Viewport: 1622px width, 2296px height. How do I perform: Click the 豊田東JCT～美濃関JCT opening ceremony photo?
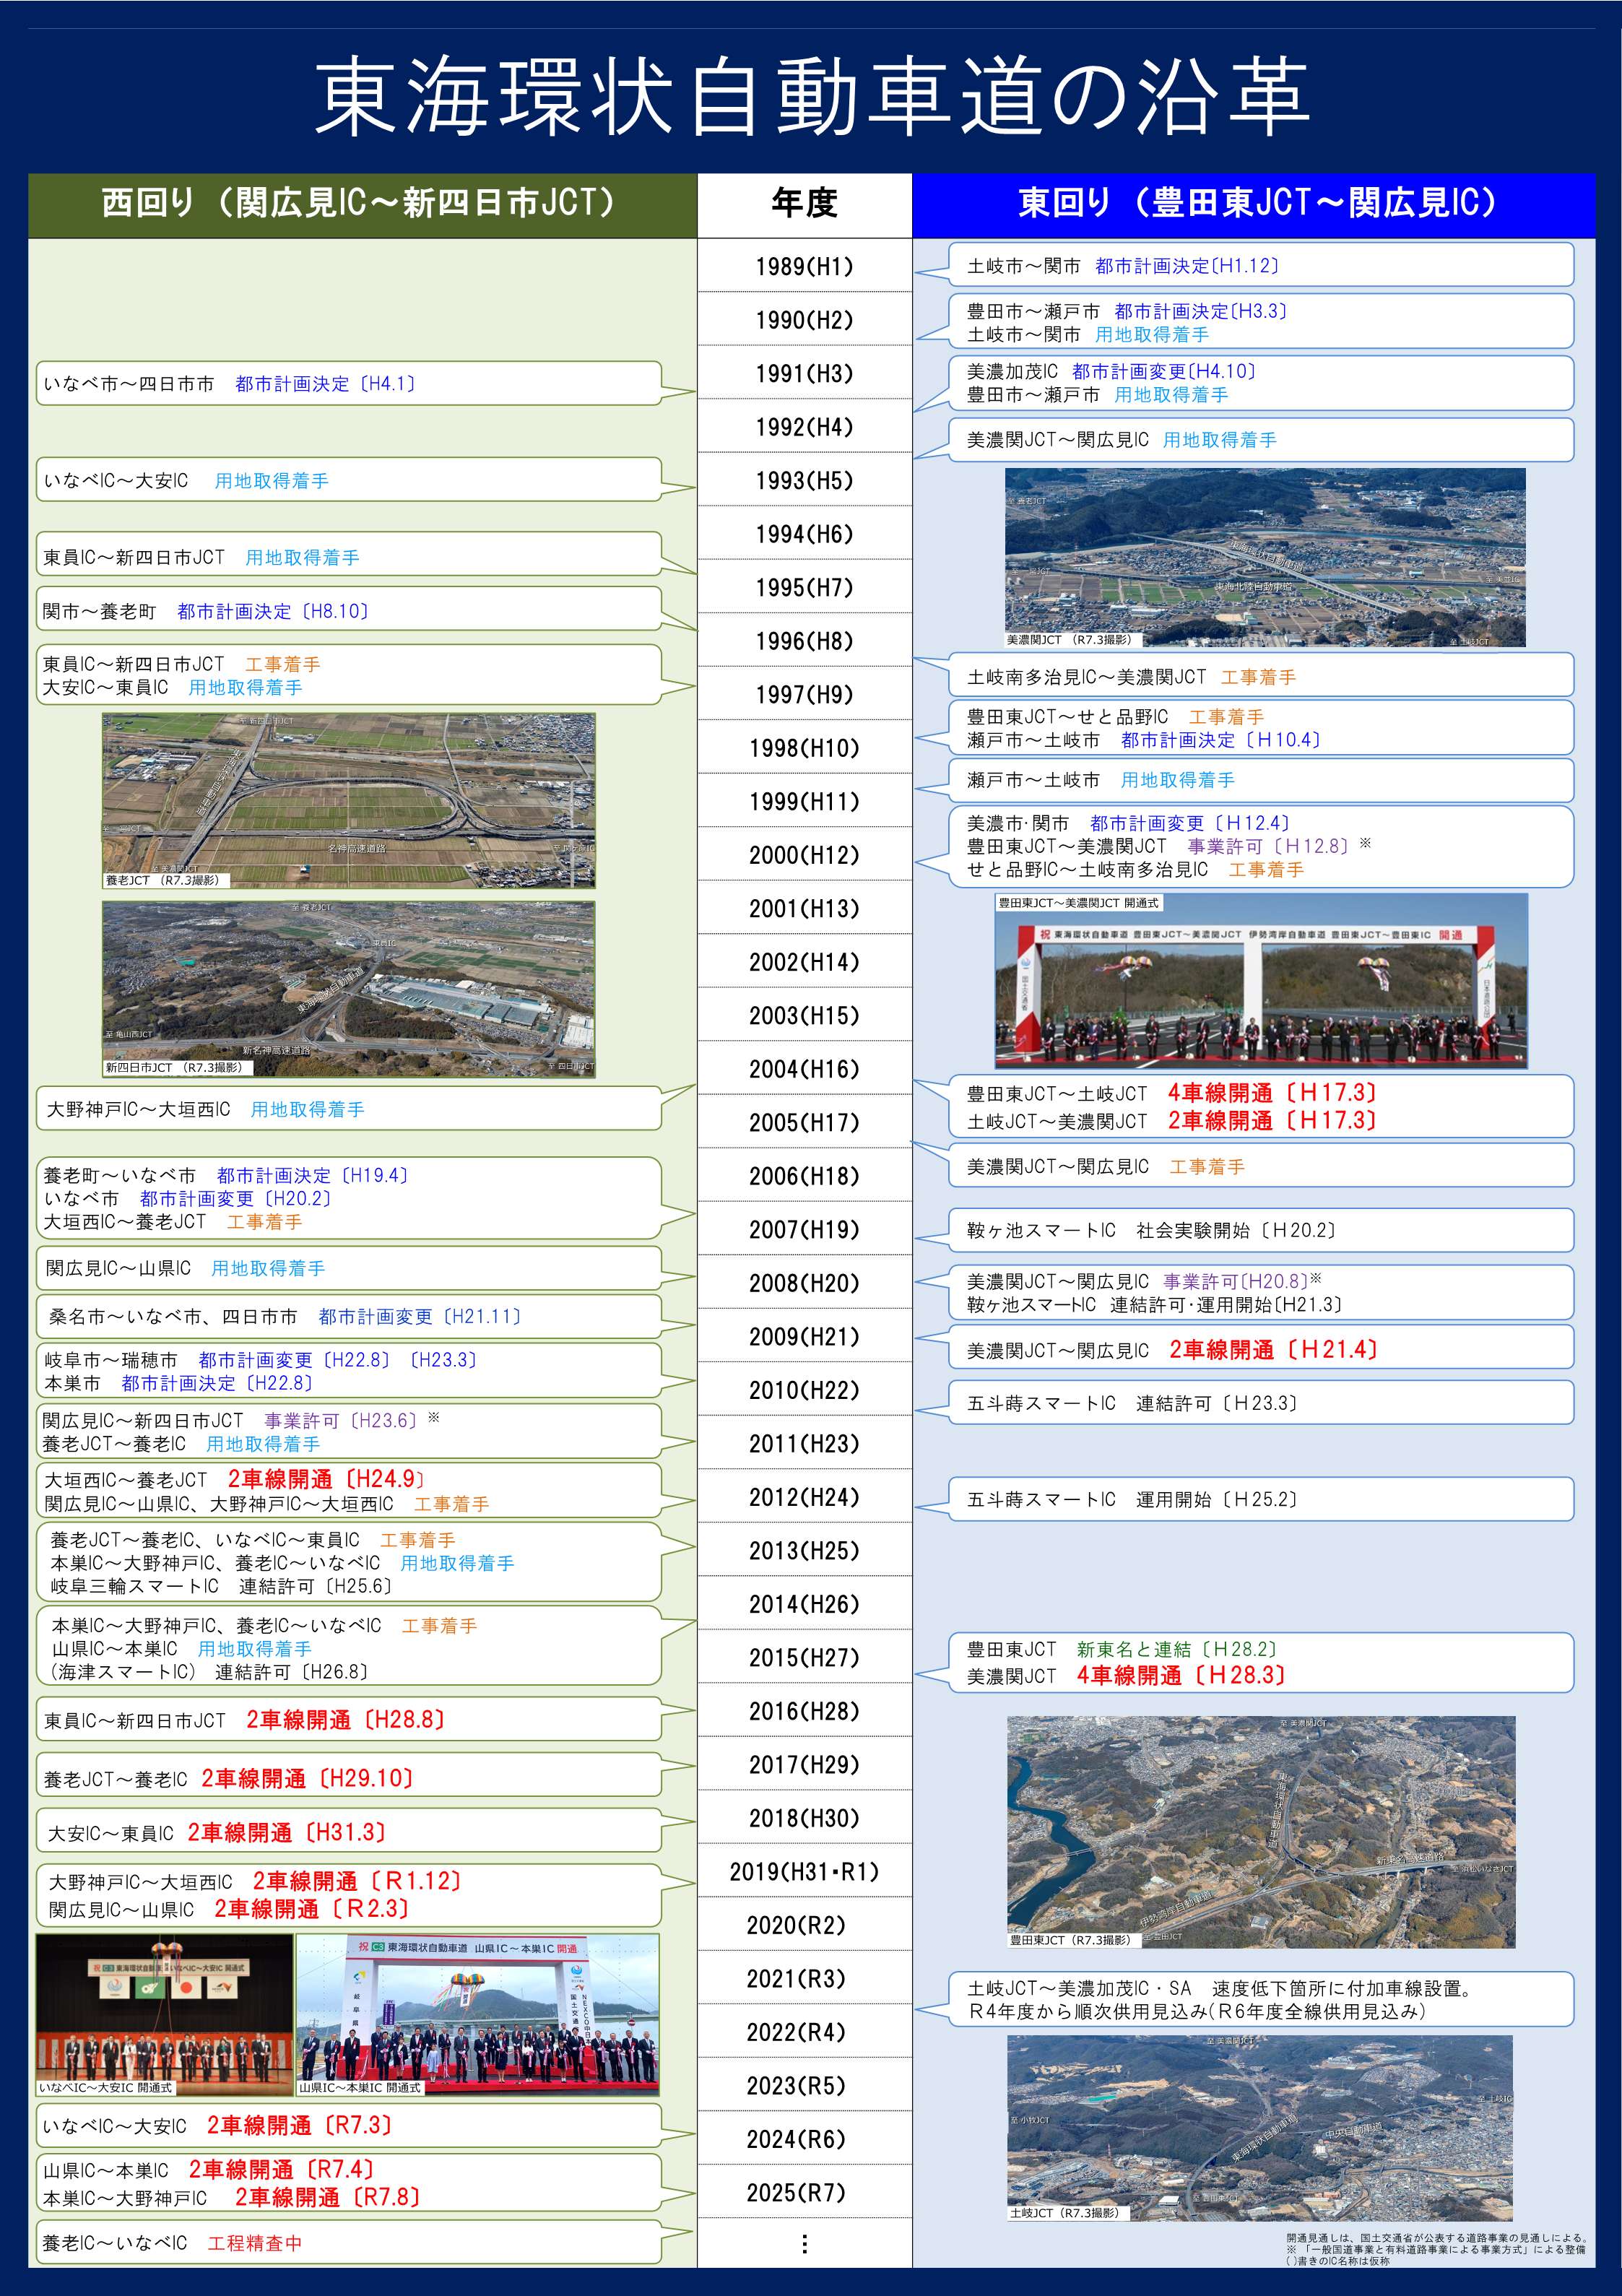coord(1261,981)
